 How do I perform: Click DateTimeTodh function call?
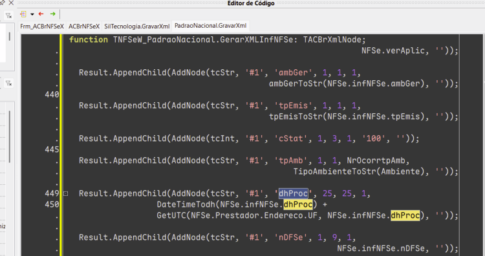click(x=186, y=204)
